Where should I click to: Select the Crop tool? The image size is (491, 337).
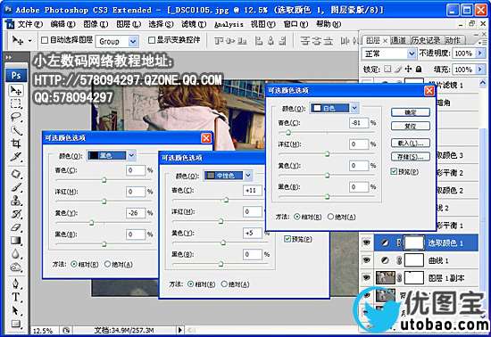coord(16,144)
